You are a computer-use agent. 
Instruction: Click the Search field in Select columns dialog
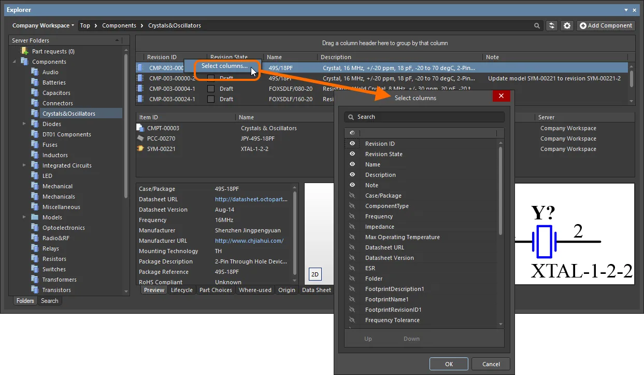pos(424,117)
